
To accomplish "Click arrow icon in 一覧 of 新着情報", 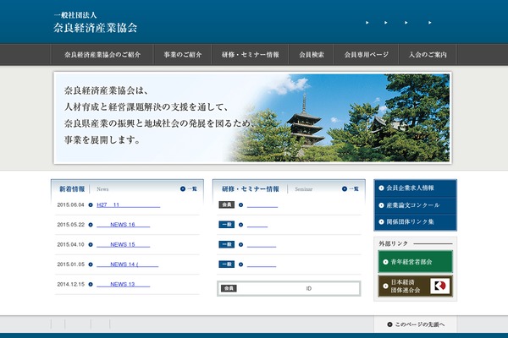I will [183, 189].
